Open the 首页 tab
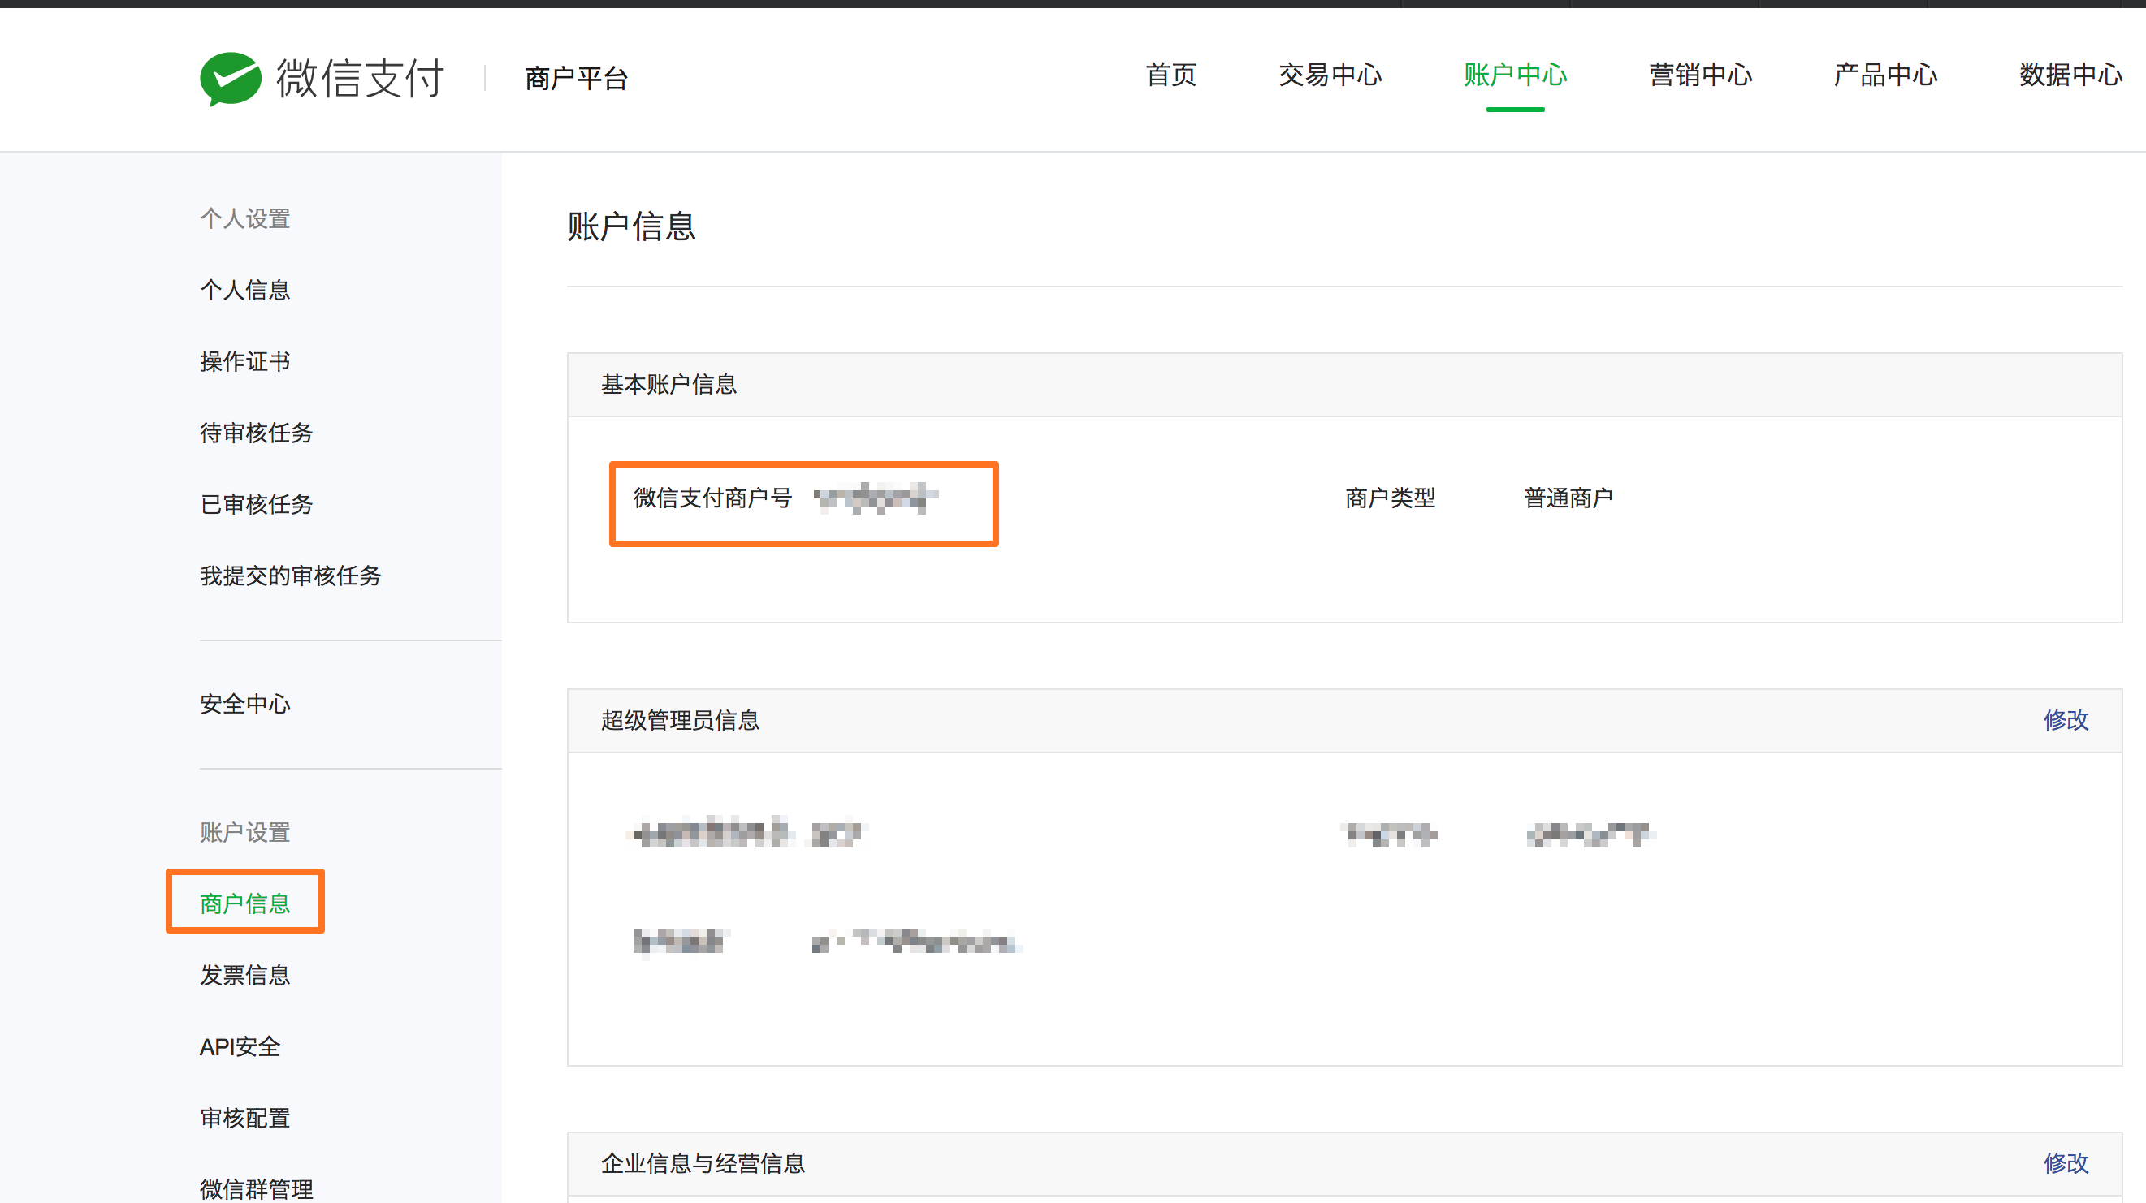This screenshot has width=2146, height=1203. (1170, 75)
